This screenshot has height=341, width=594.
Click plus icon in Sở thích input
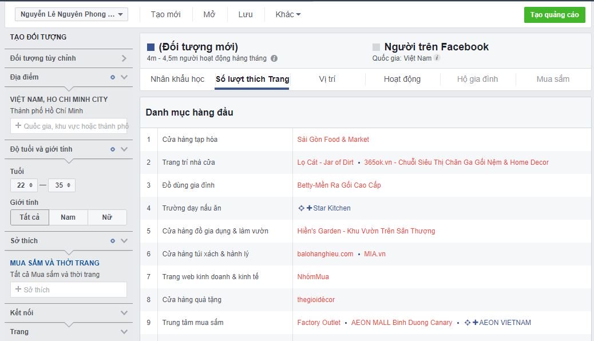pos(18,289)
